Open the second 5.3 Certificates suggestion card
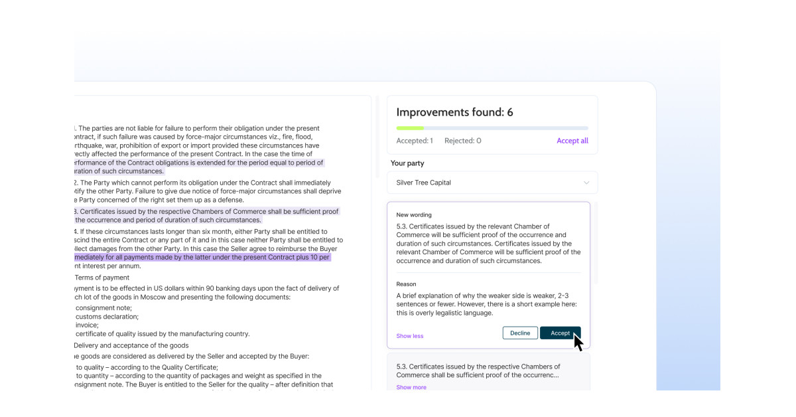 click(488, 371)
